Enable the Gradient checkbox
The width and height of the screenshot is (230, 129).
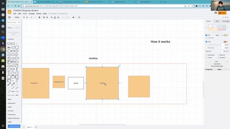coord(206,38)
